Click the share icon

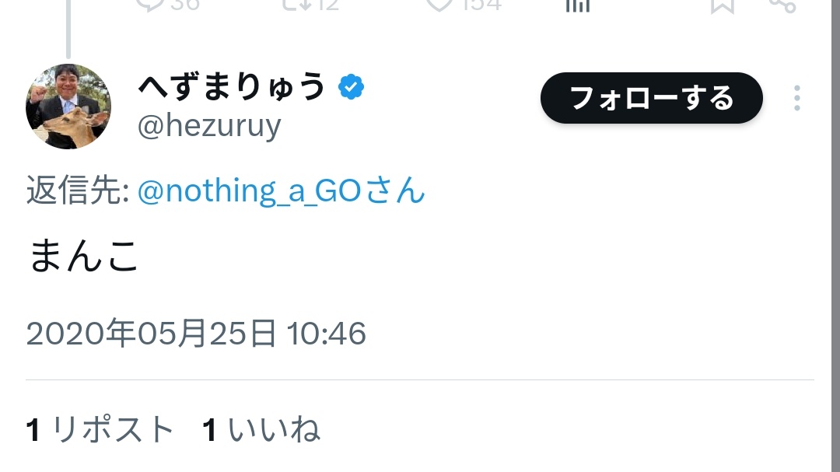pos(782,5)
